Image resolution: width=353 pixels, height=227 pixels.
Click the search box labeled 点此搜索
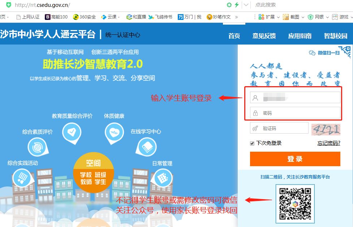[266, 5]
